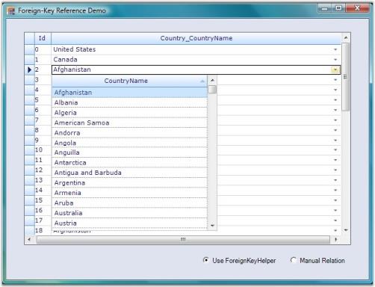The height and width of the screenshot is (287, 375).
Task: Click the main grid vertical scroll down arrow
Action: pos(346,230)
